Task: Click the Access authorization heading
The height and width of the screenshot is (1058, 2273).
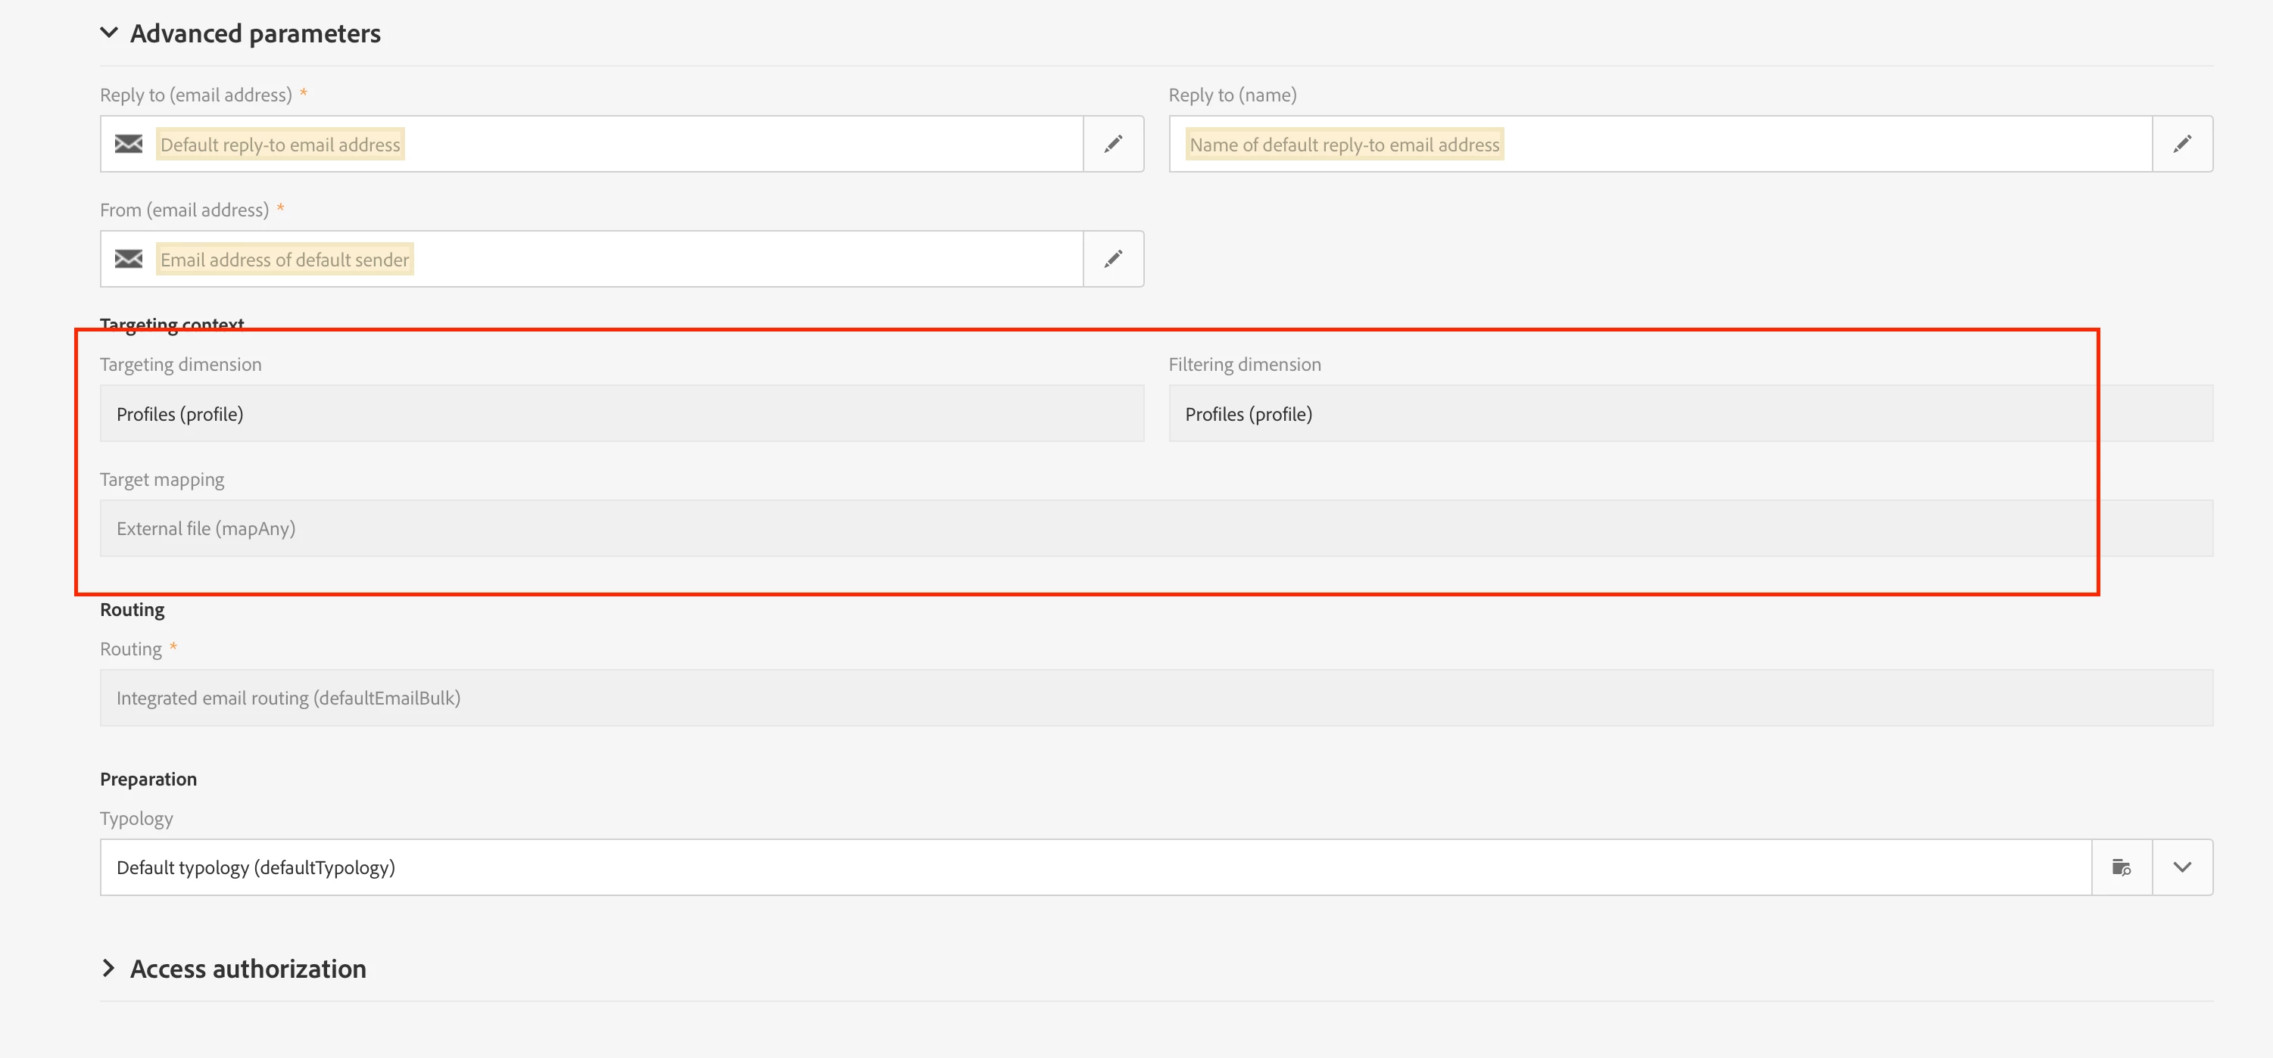Action: 248,968
